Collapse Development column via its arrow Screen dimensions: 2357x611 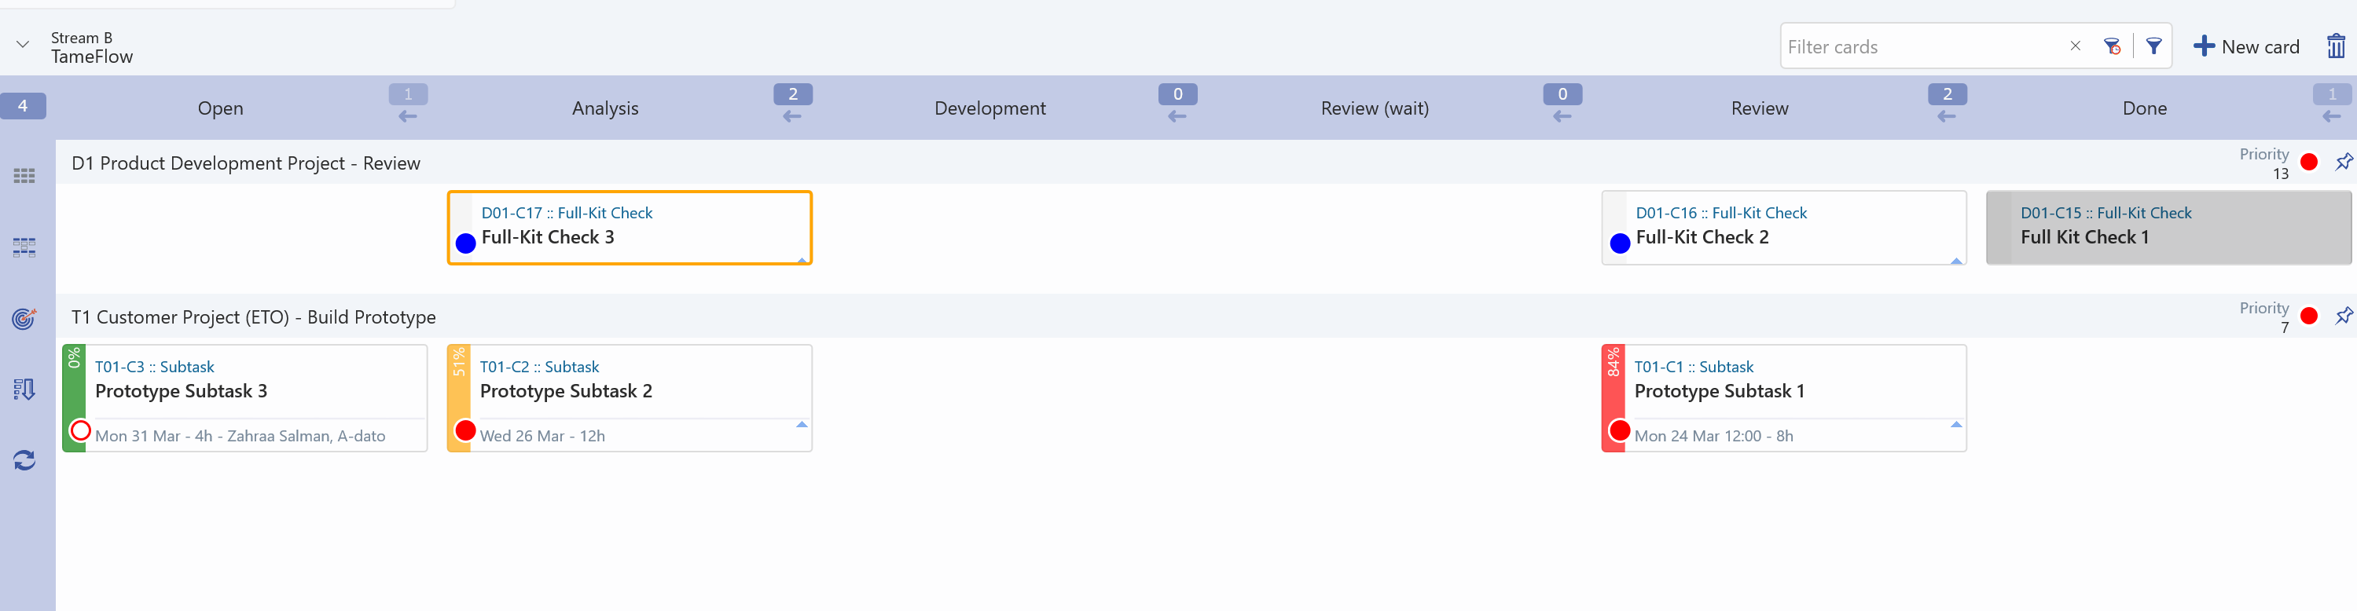1177,116
